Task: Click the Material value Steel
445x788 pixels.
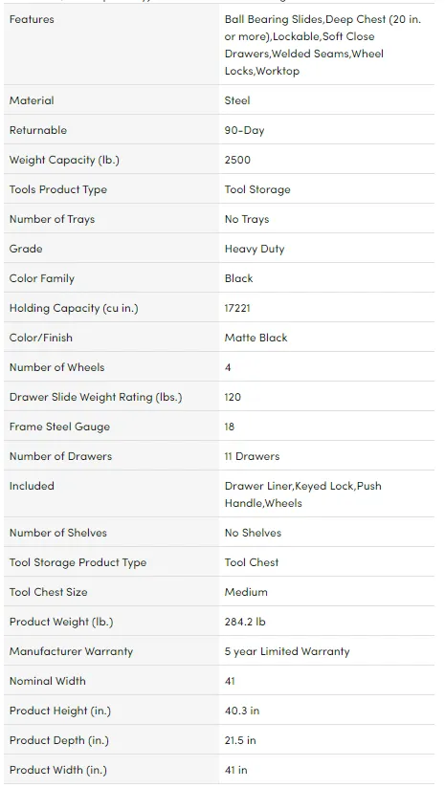Action: (237, 100)
